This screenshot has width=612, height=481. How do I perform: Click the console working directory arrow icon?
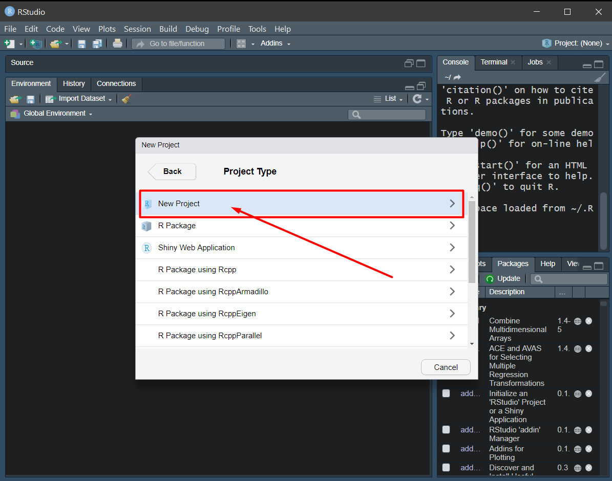pyautogui.click(x=457, y=77)
